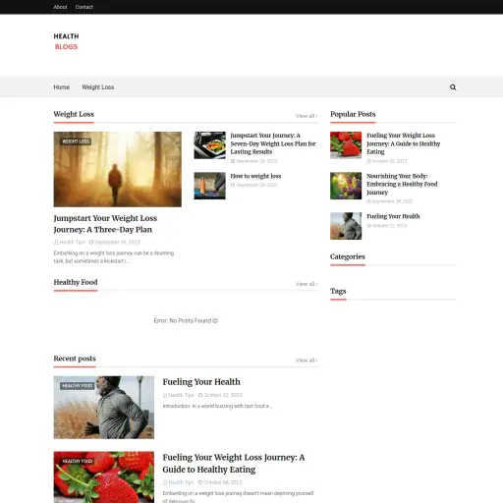Open How to weight loss article
The height and width of the screenshot is (503, 503).
[255, 176]
